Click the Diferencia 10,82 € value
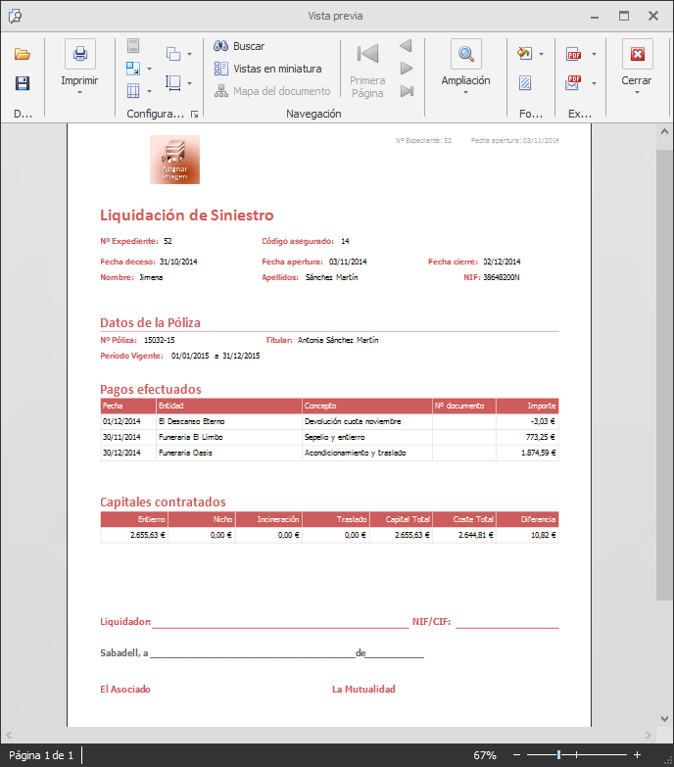Screen dimensions: 674x767 tap(544, 535)
